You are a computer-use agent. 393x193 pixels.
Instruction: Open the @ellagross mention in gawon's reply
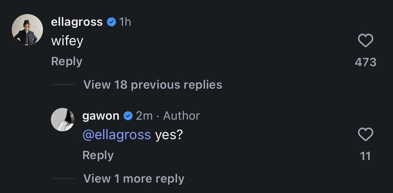[117, 135]
